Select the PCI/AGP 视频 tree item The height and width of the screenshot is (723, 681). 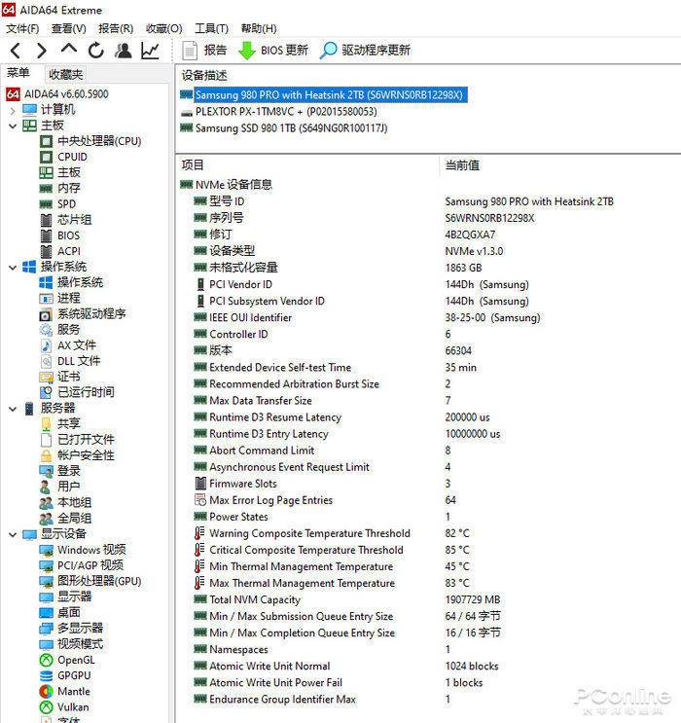tap(82, 565)
